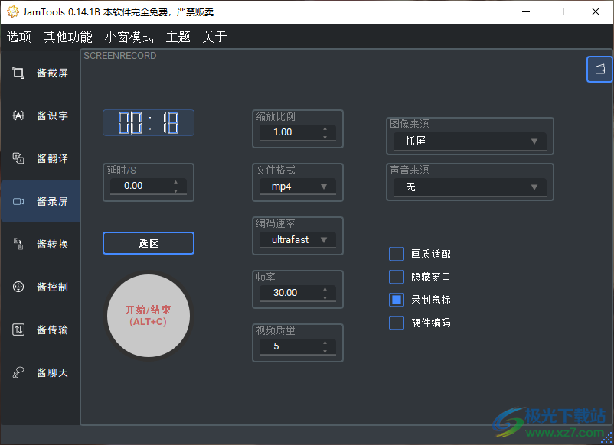Open the 酱截屏 screenshot tool icon

[x=18, y=73]
